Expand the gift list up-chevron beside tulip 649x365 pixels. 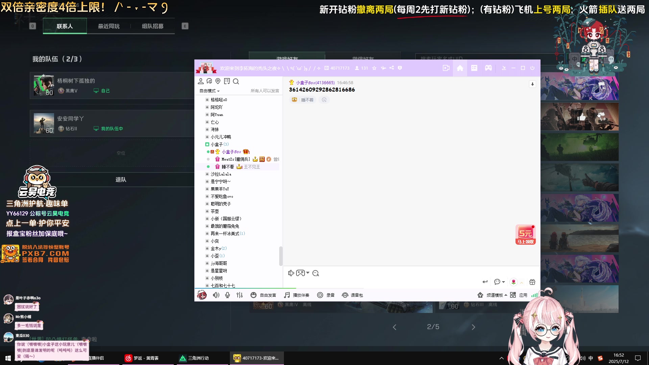coord(522,282)
